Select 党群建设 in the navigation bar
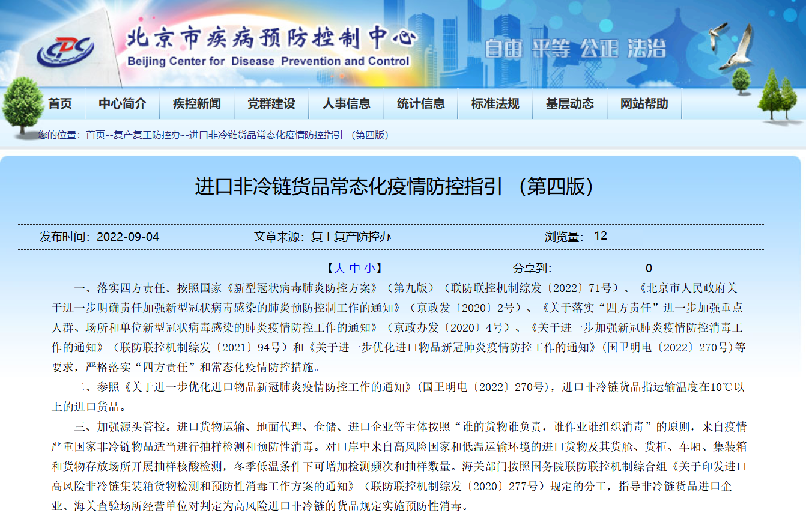806x513 pixels. [x=271, y=104]
